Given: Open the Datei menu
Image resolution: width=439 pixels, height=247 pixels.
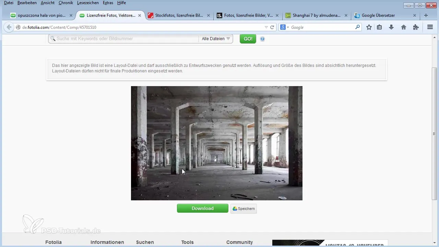Looking at the screenshot, I should [9, 3].
